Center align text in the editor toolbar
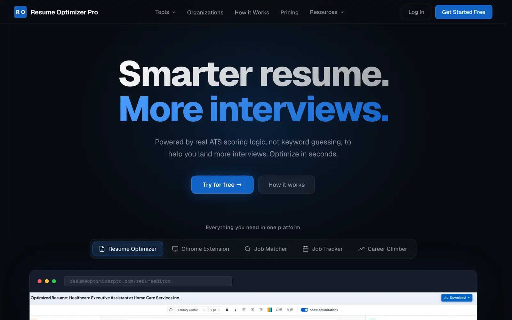This screenshot has width=512, height=320. pos(252,310)
